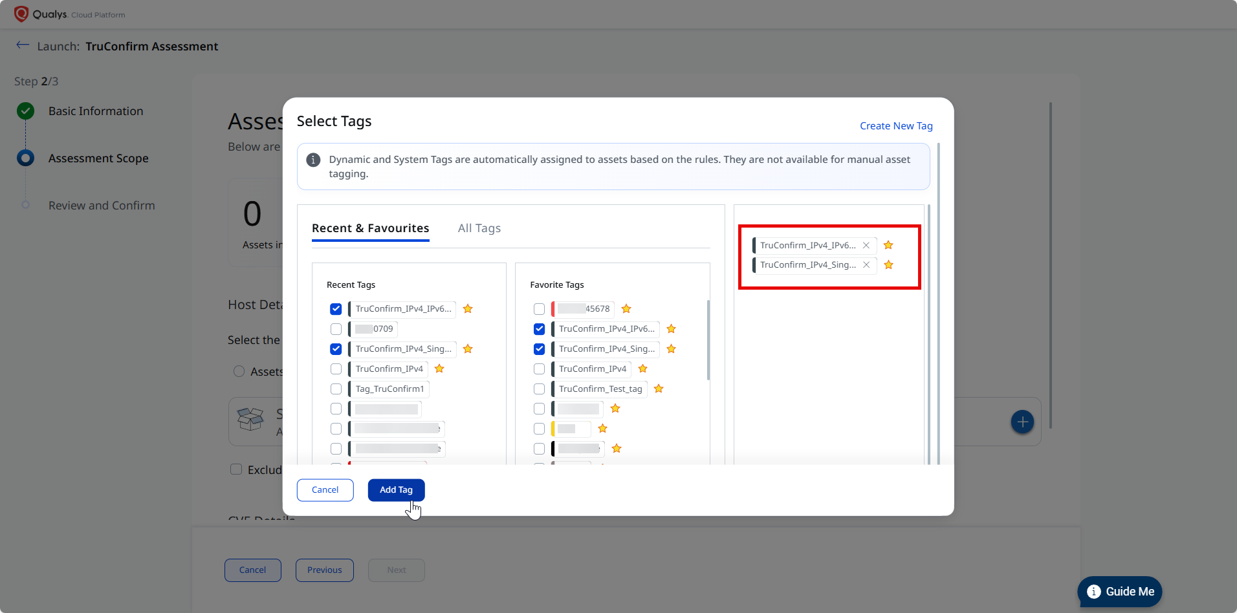Click the blue plus add button

tap(1022, 422)
